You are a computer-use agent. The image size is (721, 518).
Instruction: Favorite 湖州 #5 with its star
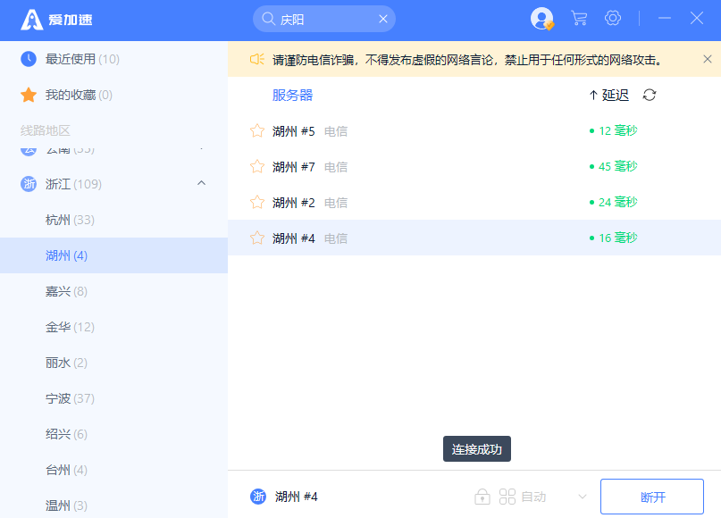(x=257, y=131)
